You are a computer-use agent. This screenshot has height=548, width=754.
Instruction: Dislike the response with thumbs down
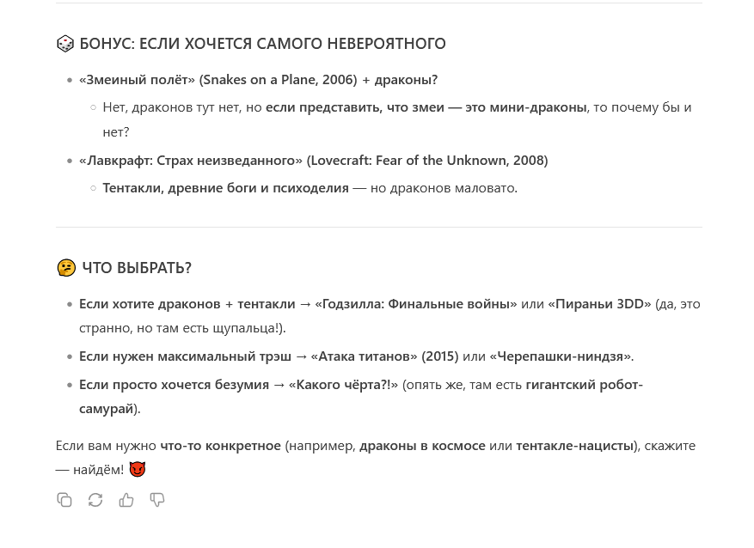[x=157, y=500]
